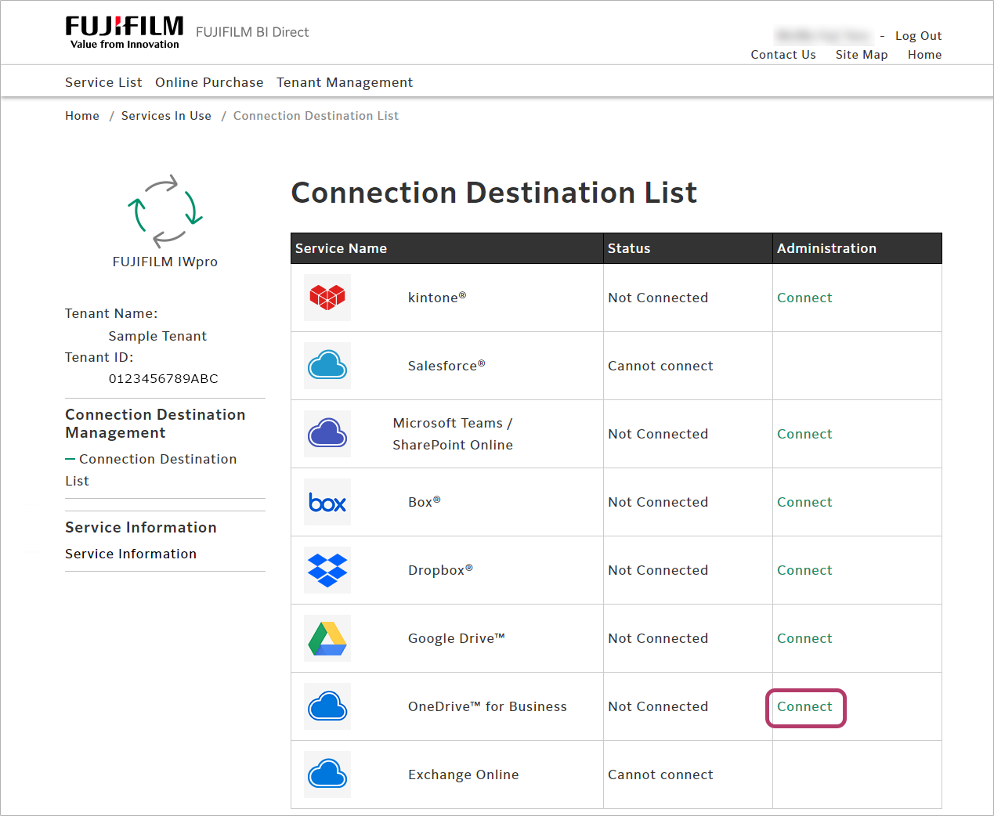
Task: Open the Contact Us page
Action: tap(783, 55)
